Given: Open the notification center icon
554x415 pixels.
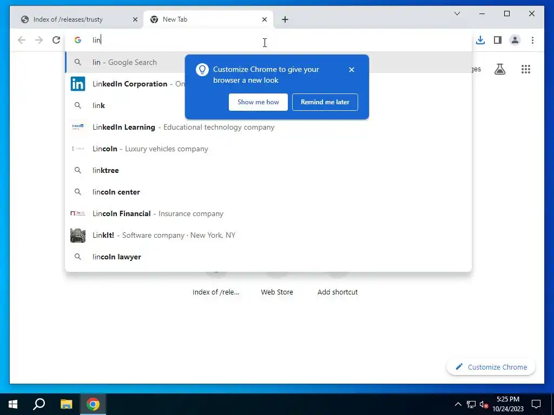Looking at the screenshot, I should tap(536, 404).
